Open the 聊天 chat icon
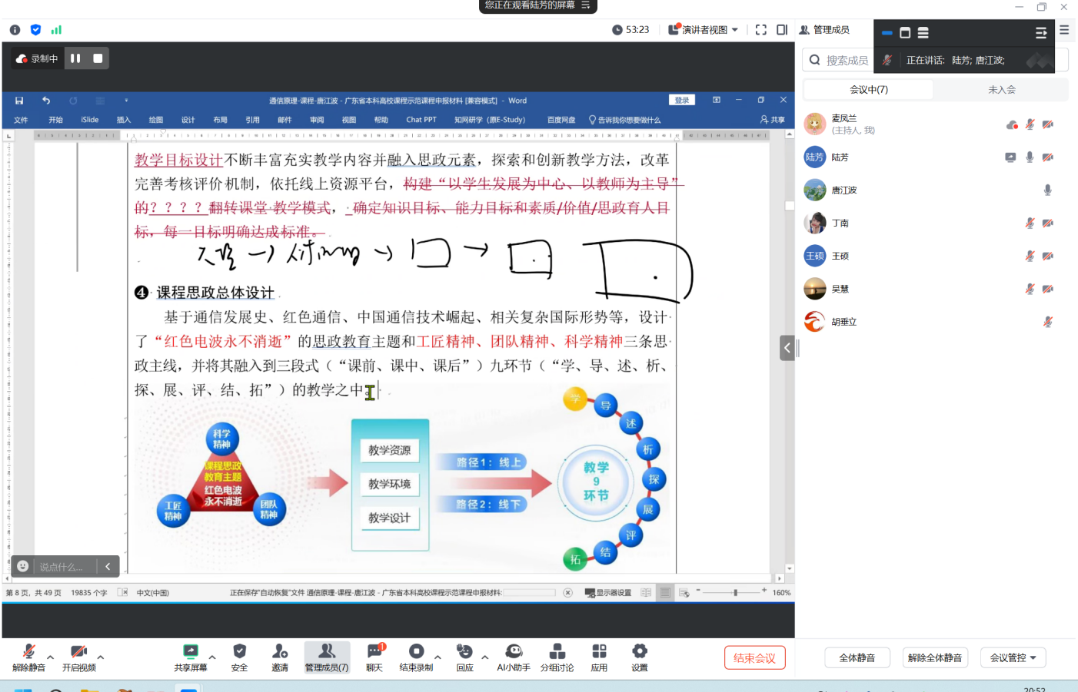 pos(374,657)
